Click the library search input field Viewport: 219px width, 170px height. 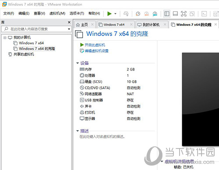click(36, 29)
